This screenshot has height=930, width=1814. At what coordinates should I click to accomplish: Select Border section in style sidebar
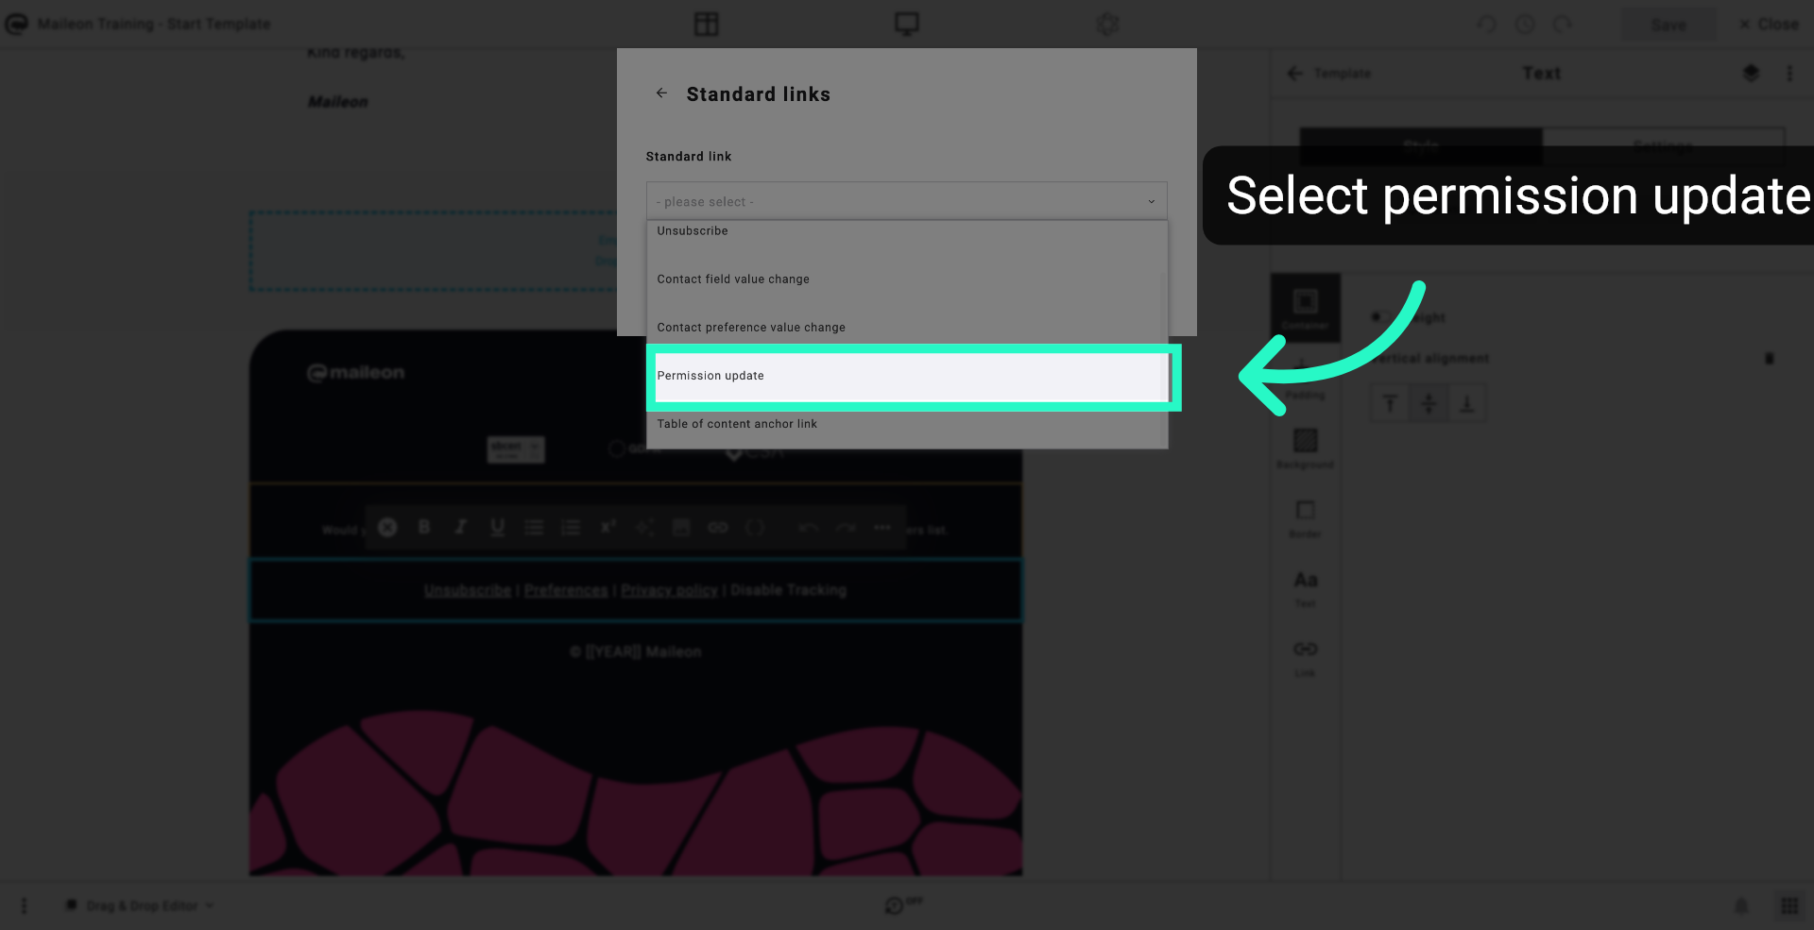[x=1306, y=517]
